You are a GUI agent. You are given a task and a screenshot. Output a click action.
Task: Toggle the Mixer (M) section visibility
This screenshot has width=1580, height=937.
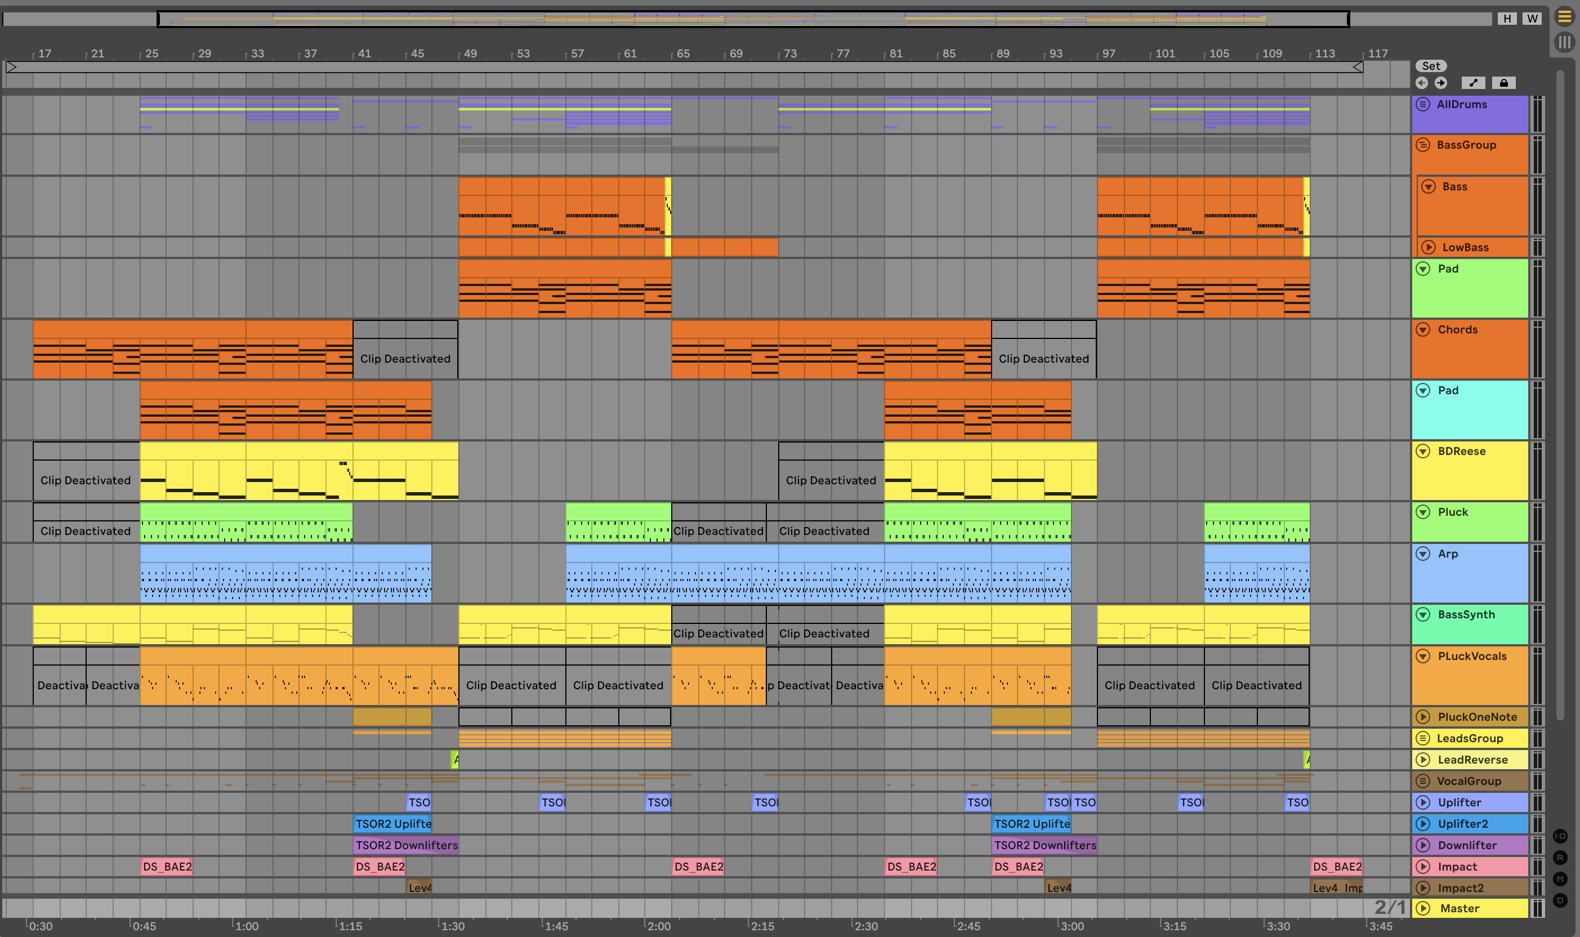tap(1560, 879)
